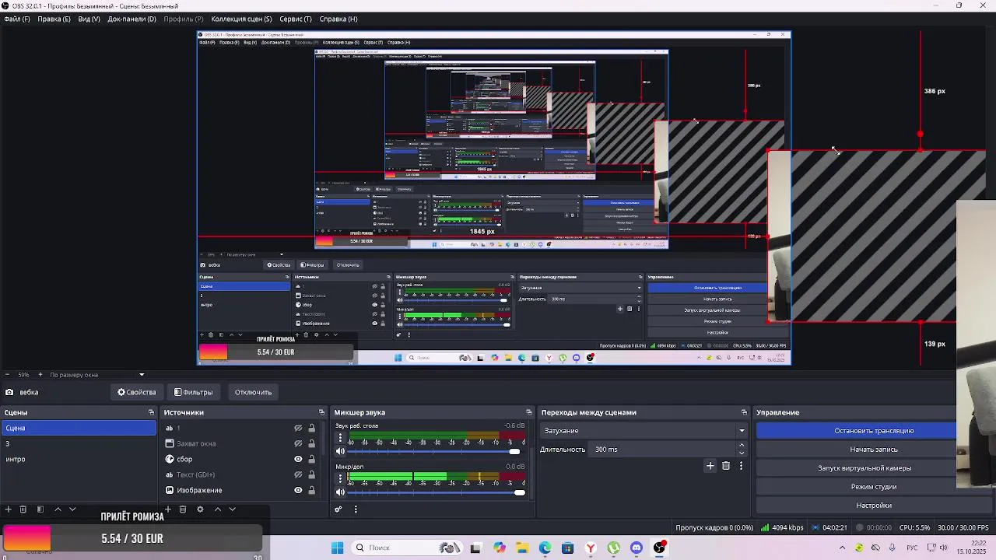Undock the Микшер звука panel

[529, 412]
